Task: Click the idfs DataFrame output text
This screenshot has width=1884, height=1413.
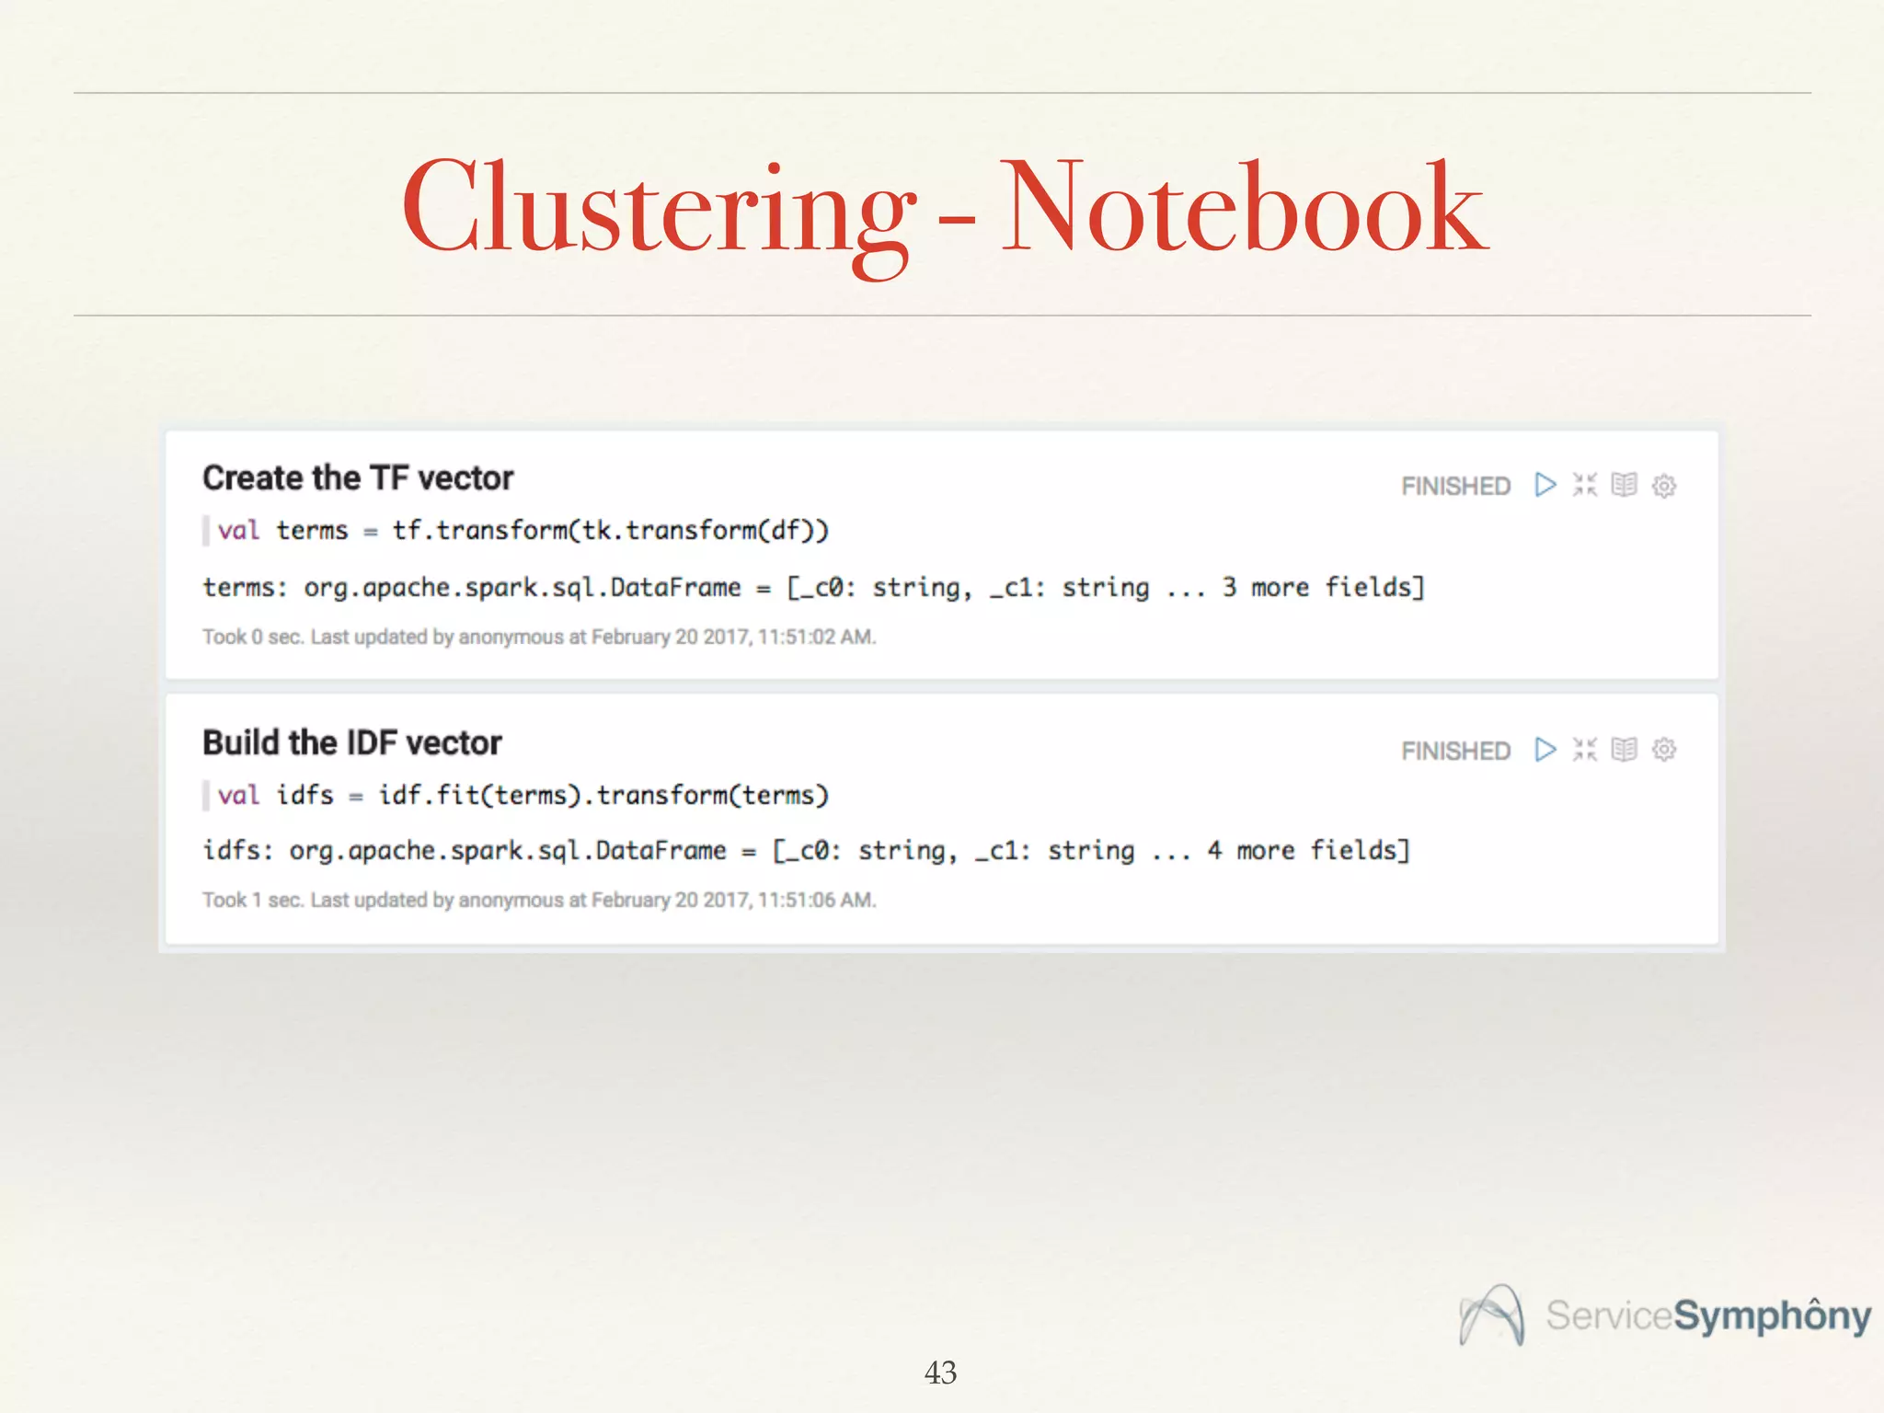Action: (806, 851)
